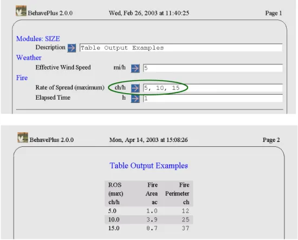Click the fire area value 8.7

pyautogui.click(x=152, y=228)
